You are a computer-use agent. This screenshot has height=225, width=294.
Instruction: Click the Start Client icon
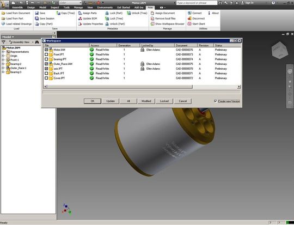coord(189,24)
